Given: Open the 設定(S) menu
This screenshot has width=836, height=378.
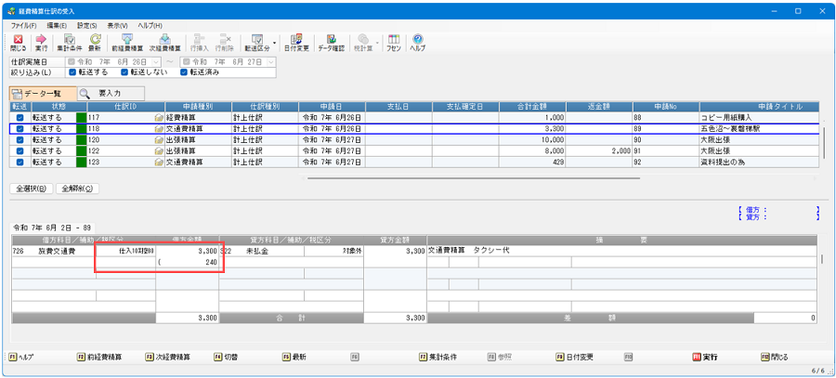Looking at the screenshot, I should point(87,25).
